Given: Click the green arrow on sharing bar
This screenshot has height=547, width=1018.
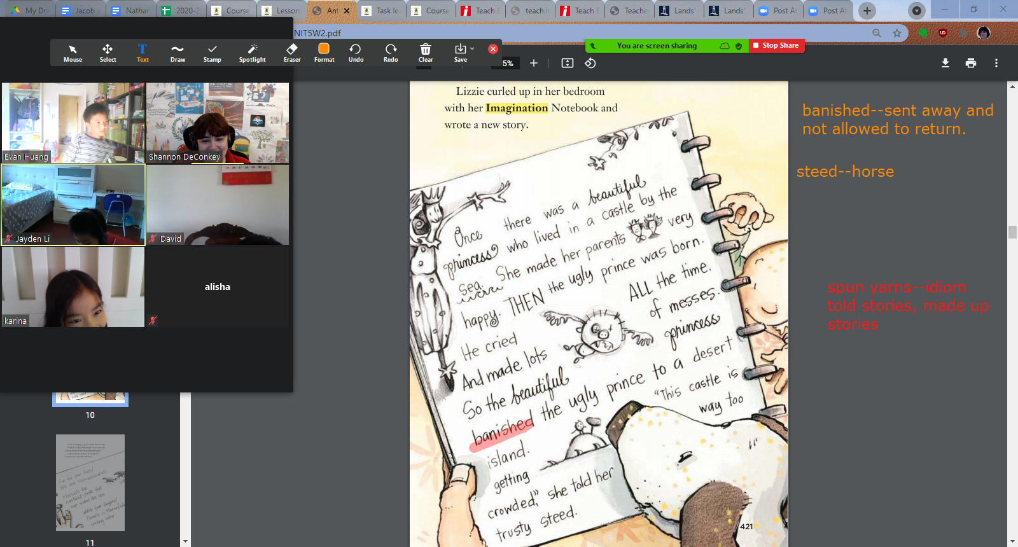Looking at the screenshot, I should (593, 46).
